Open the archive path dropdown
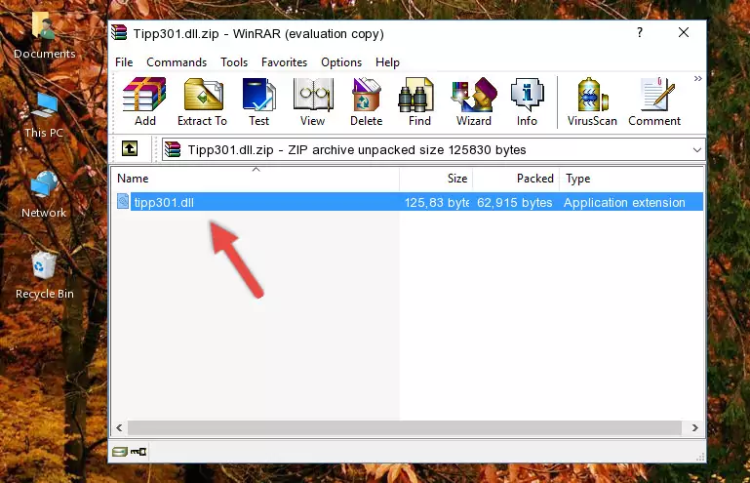This screenshot has width=750, height=483. [697, 150]
